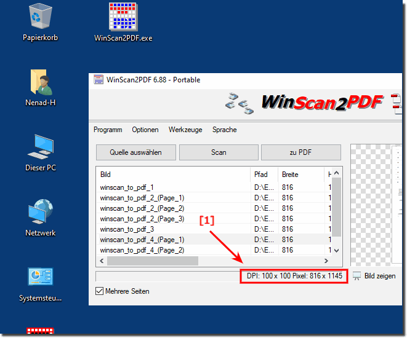
Task: Click the horizontal scroll left arrow
Action: tap(102, 261)
